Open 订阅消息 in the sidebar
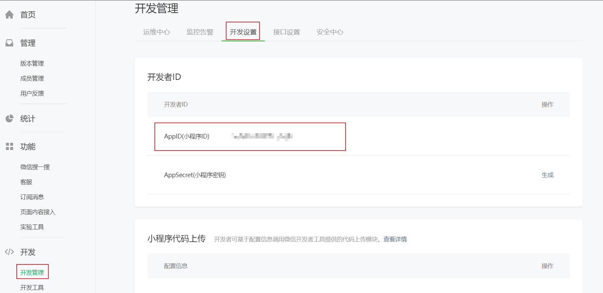The image size is (603, 293). coord(32,197)
